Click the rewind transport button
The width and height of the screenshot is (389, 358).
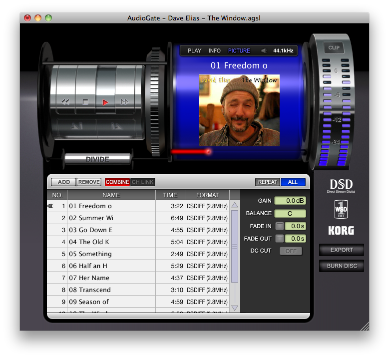click(65, 102)
